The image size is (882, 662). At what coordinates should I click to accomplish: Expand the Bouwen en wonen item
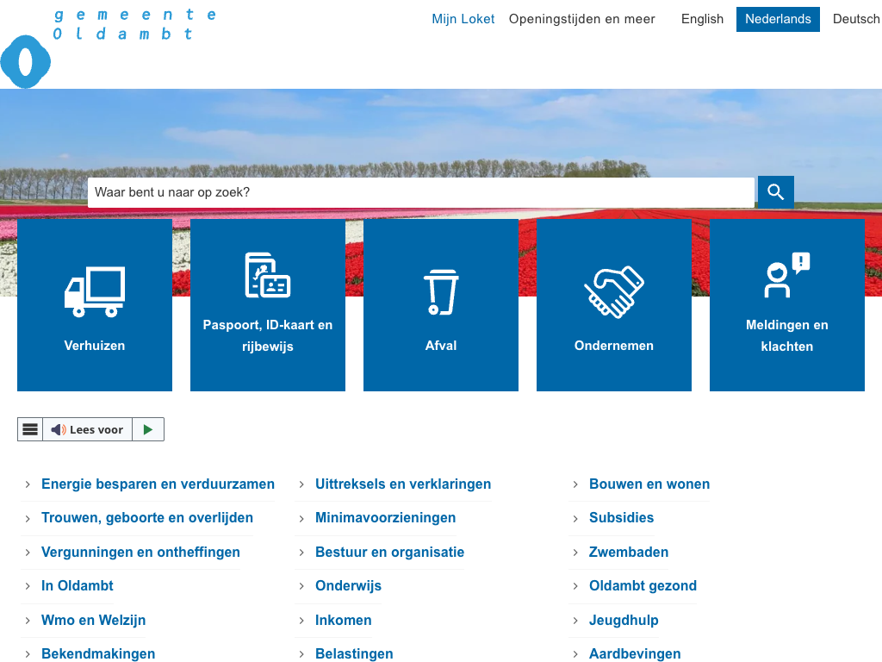649,484
